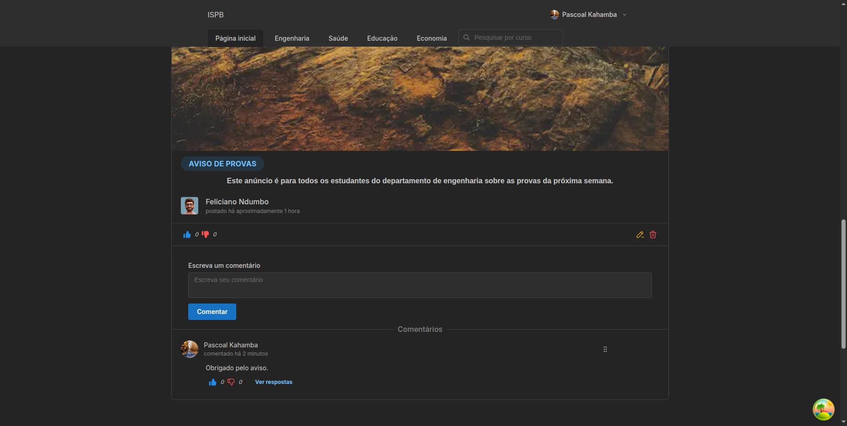Dislike the 'Obrigado pelo aviso' comment
Viewport: 847px width, 426px height.
point(231,382)
